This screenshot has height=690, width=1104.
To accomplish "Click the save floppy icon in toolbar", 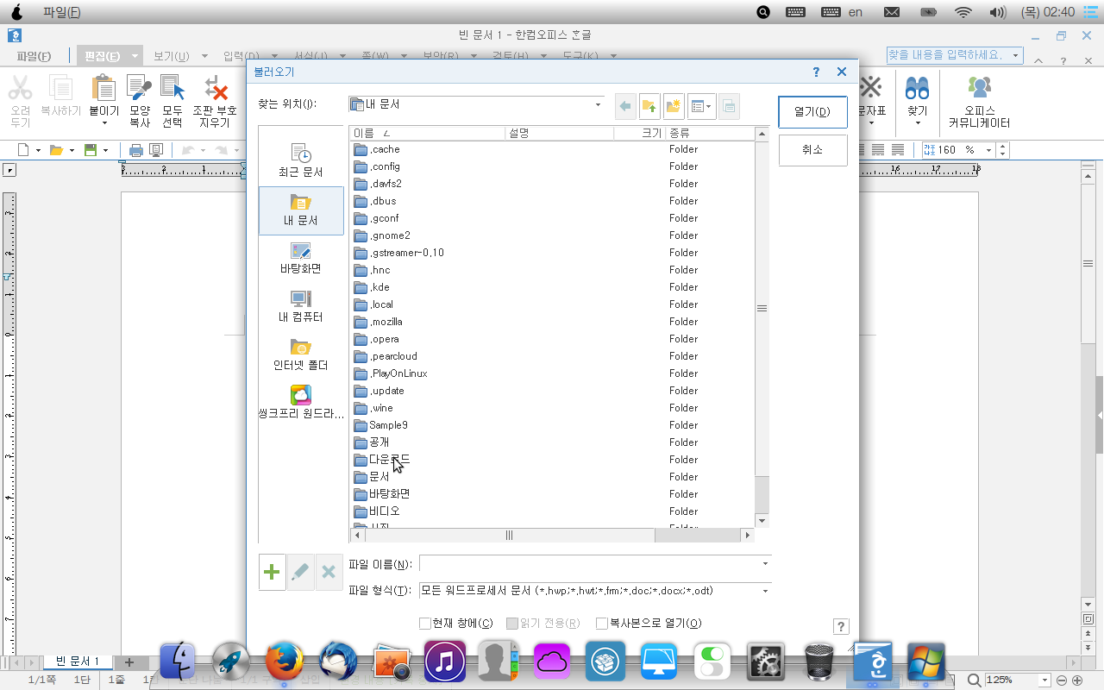I will point(90,150).
